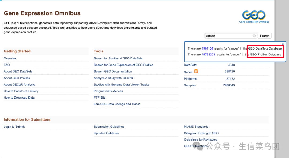289x158 pixels.
Task: Open About GEO Profiles
Action: [x=17, y=78]
